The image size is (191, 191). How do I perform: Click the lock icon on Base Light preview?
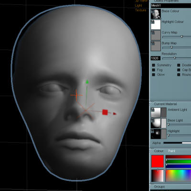[152, 120]
